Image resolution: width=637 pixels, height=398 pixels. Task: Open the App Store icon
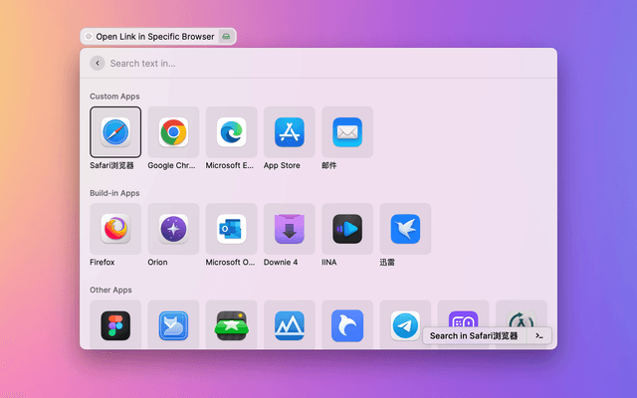pos(290,132)
